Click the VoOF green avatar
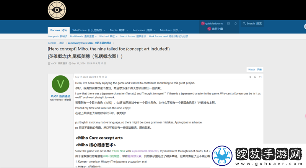The width and height of the screenshot is (306, 168). pos(60,84)
